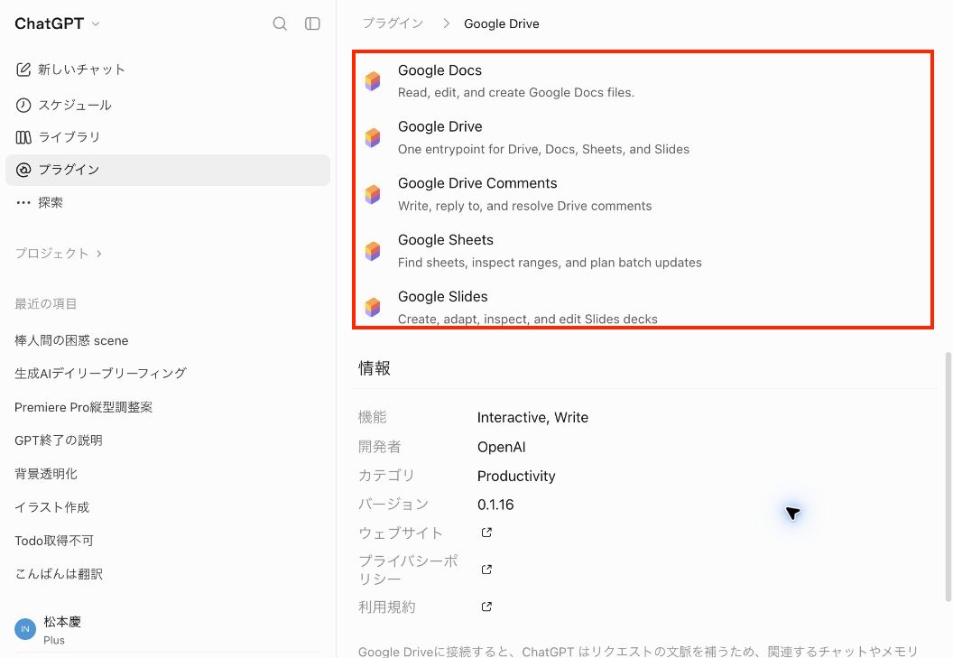Open the 利用規約 external link icon
Viewport: 953px width, 658px height.
[486, 607]
